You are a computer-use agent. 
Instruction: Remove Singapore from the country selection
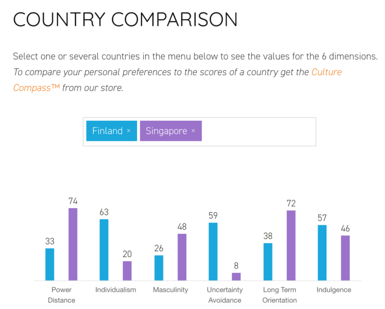point(193,131)
